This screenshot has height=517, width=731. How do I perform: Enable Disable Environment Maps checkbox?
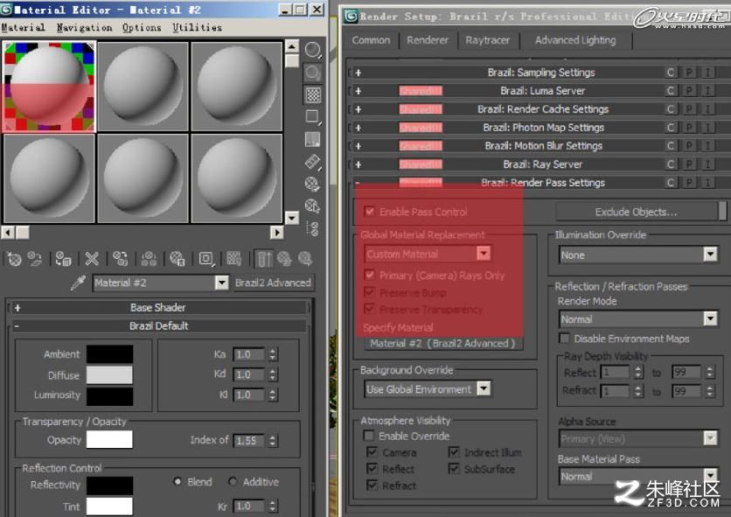(564, 339)
